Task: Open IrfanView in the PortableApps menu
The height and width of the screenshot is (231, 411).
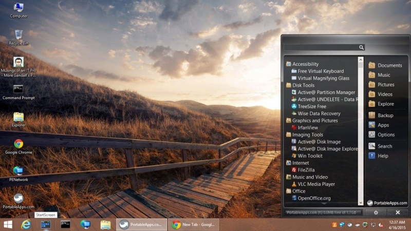Action: point(308,127)
